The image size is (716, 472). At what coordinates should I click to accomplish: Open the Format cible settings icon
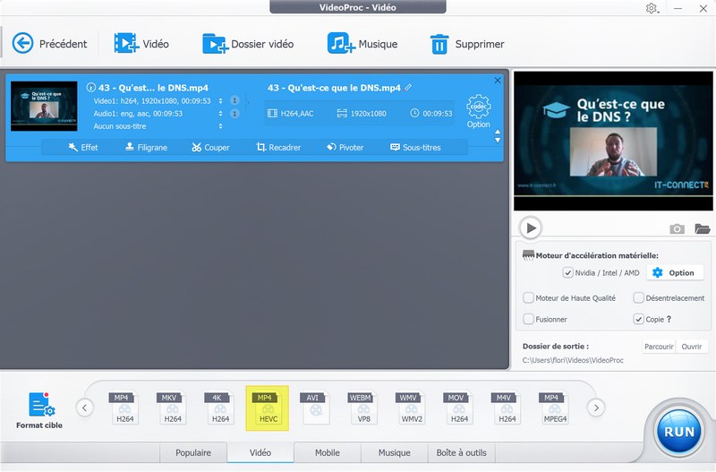(40, 405)
